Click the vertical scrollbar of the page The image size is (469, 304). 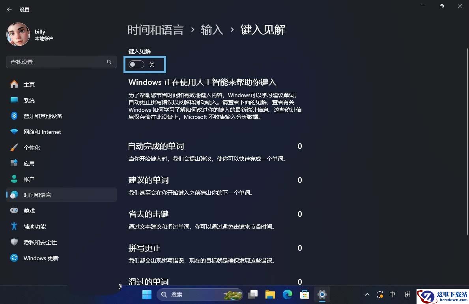pyautogui.click(x=467, y=141)
